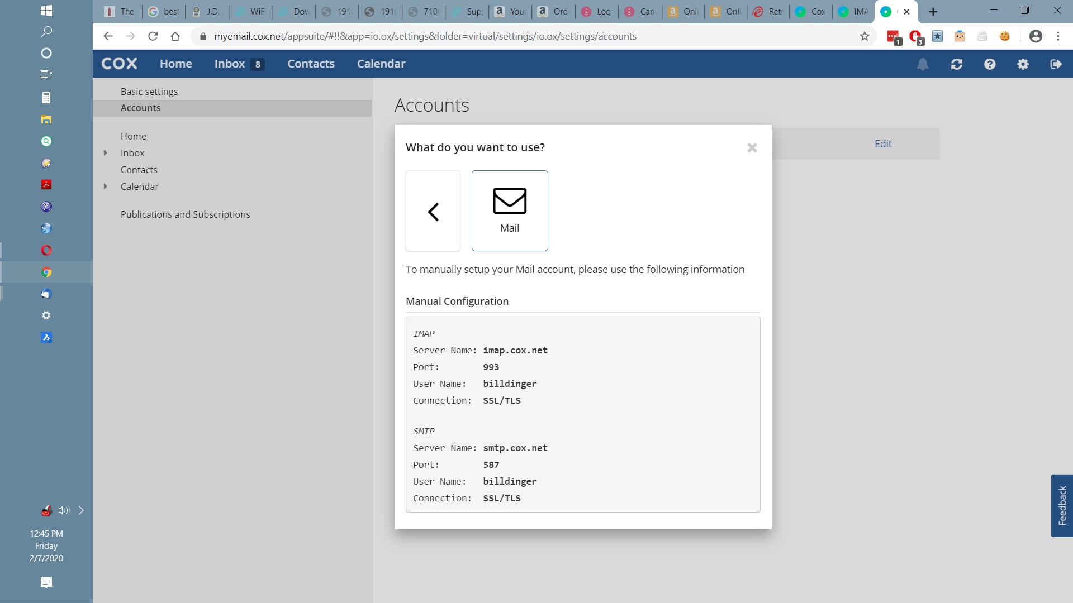The image size is (1073, 603).
Task: Click the SMTP port value 587
Action: pyautogui.click(x=491, y=465)
